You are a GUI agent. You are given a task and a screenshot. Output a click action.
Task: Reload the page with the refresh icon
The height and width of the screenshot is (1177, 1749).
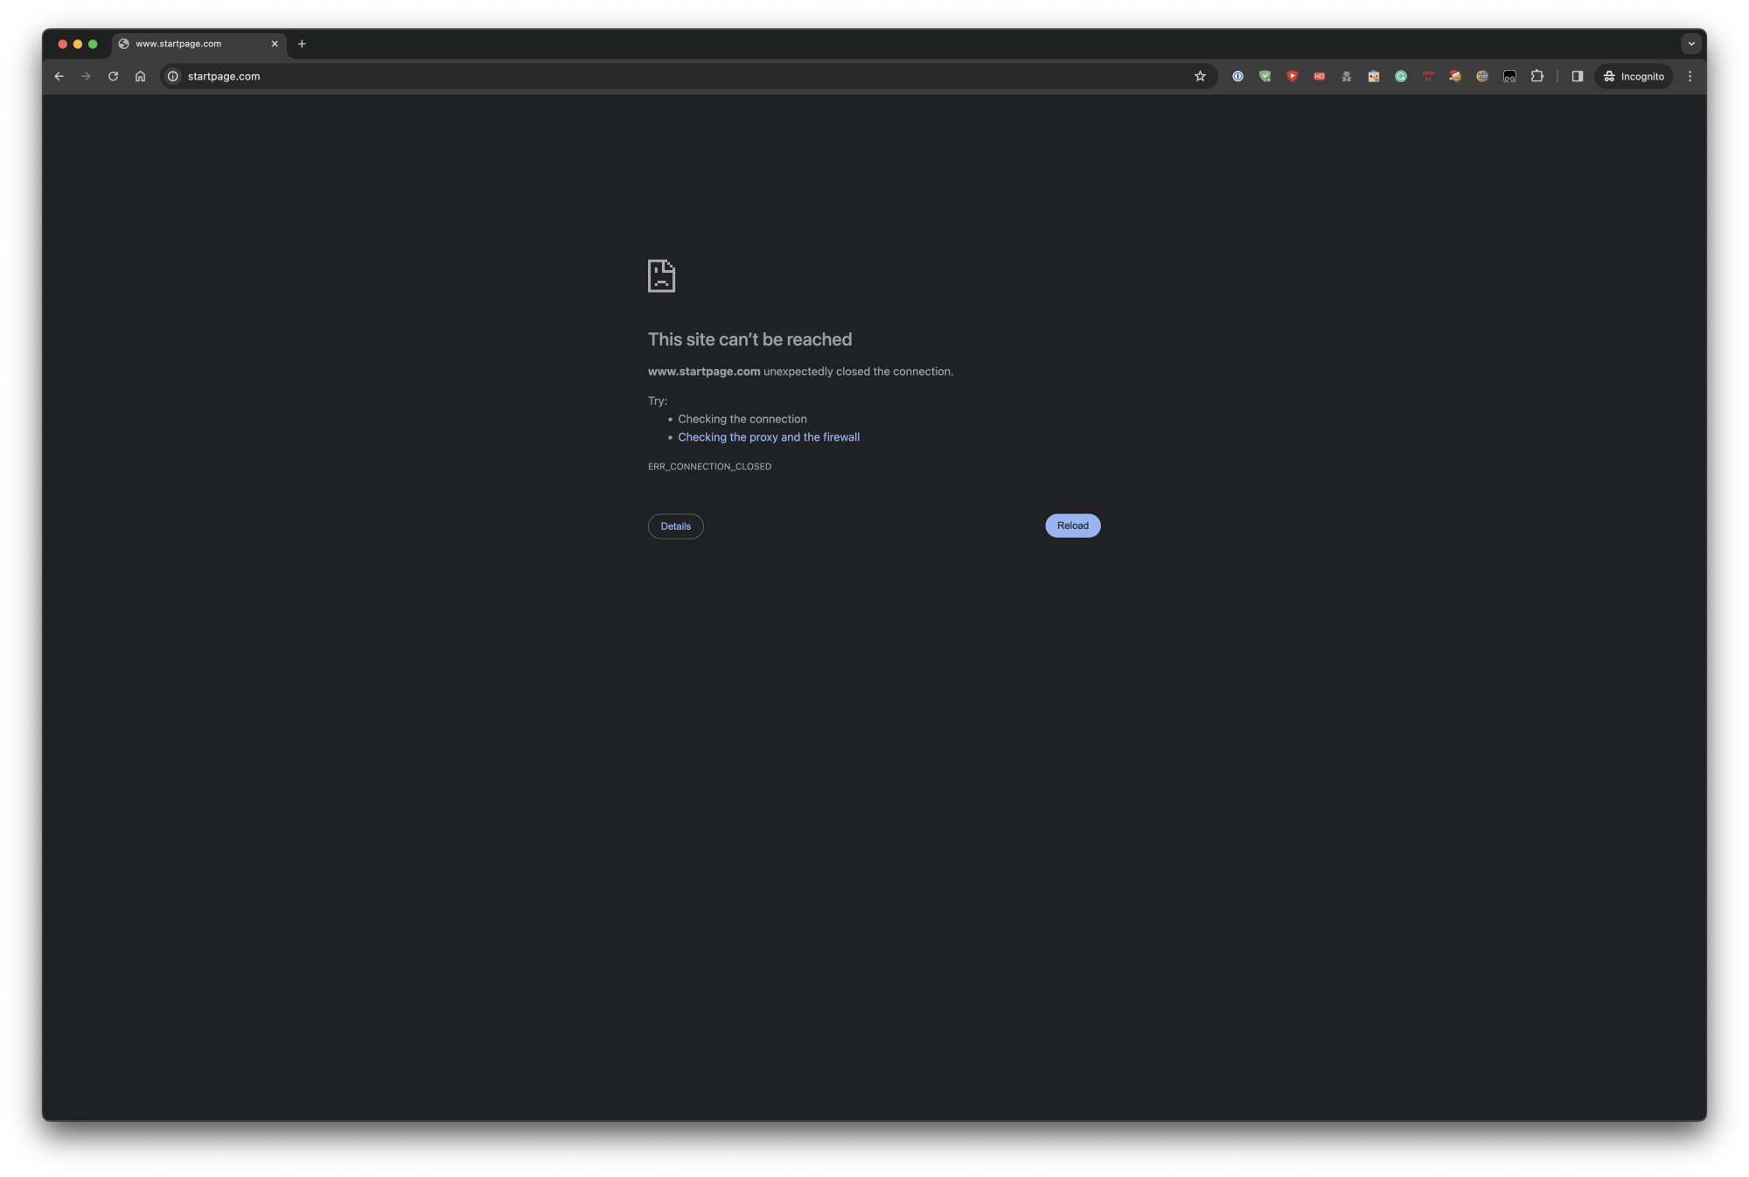click(113, 76)
